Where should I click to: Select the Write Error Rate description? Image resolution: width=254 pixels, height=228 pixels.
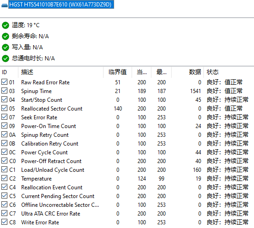(x=40, y=222)
